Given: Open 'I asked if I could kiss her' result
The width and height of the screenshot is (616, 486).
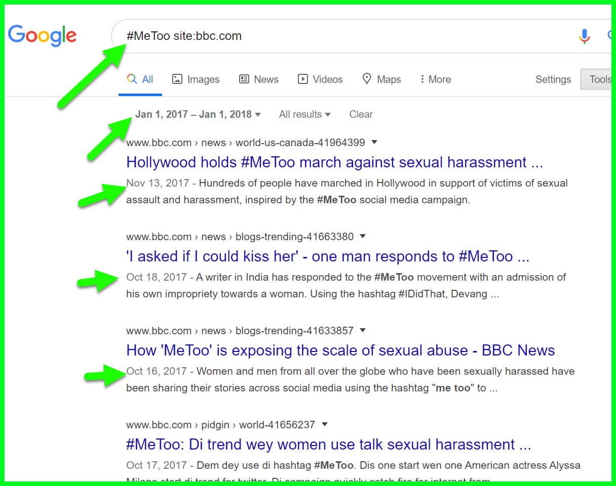Looking at the screenshot, I should pyautogui.click(x=328, y=256).
